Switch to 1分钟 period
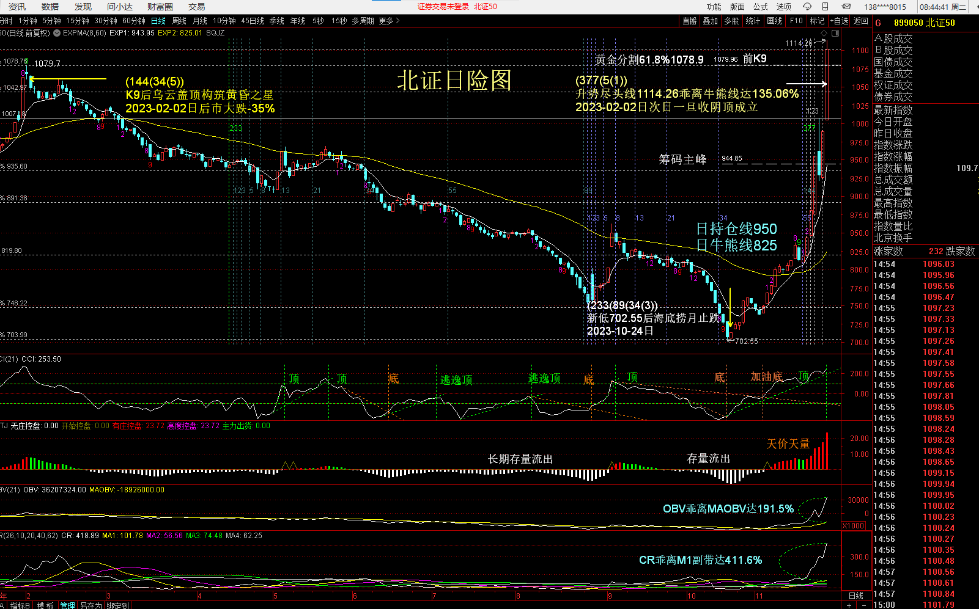 tap(28, 21)
